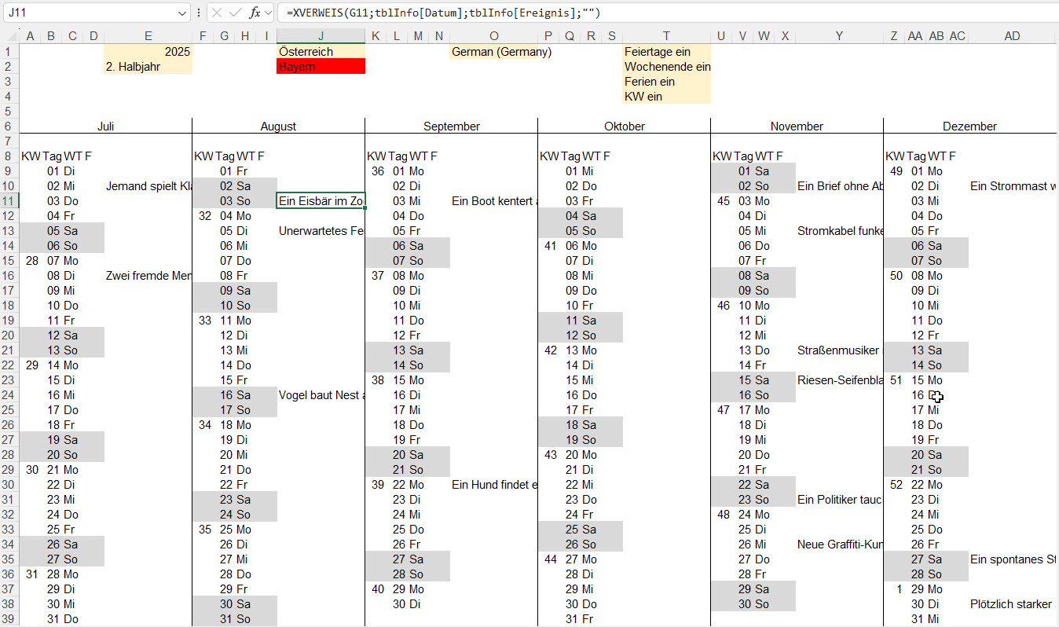1059x627 pixels.
Task: Expand the Name Box dropdown arrow
Action: [x=182, y=13]
